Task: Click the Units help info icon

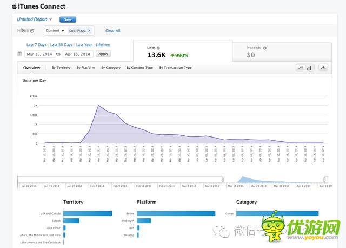Action: click(158, 48)
